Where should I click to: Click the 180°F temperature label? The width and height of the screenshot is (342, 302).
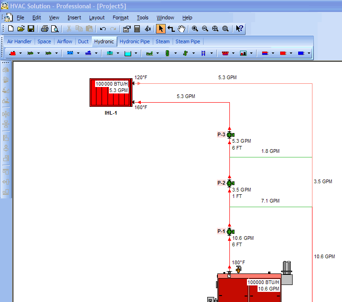coord(238,262)
